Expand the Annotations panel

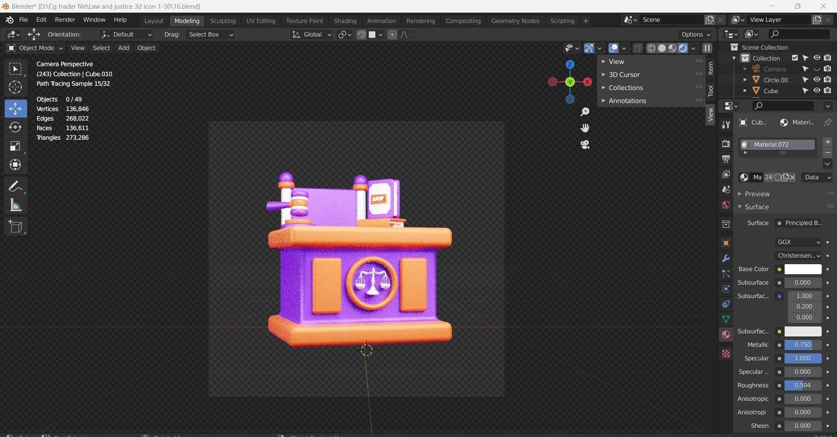click(x=627, y=101)
